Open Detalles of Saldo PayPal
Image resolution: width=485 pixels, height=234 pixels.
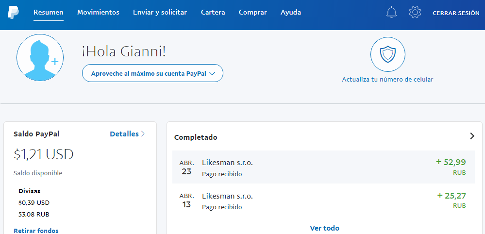pyautogui.click(x=127, y=134)
